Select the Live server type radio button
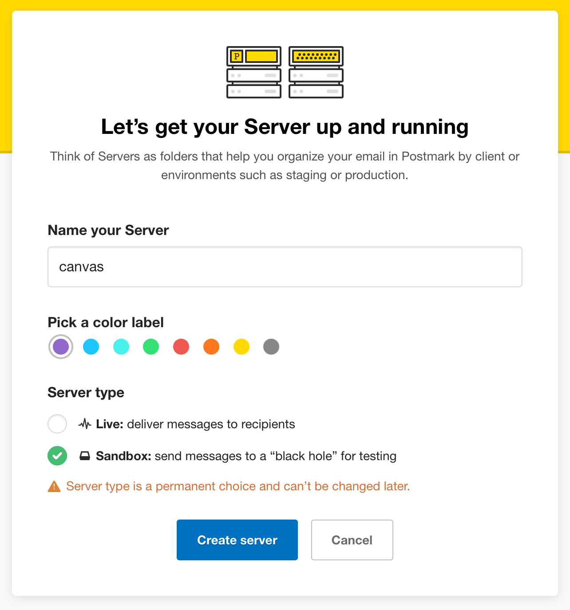Image resolution: width=570 pixels, height=610 pixels. click(x=57, y=424)
